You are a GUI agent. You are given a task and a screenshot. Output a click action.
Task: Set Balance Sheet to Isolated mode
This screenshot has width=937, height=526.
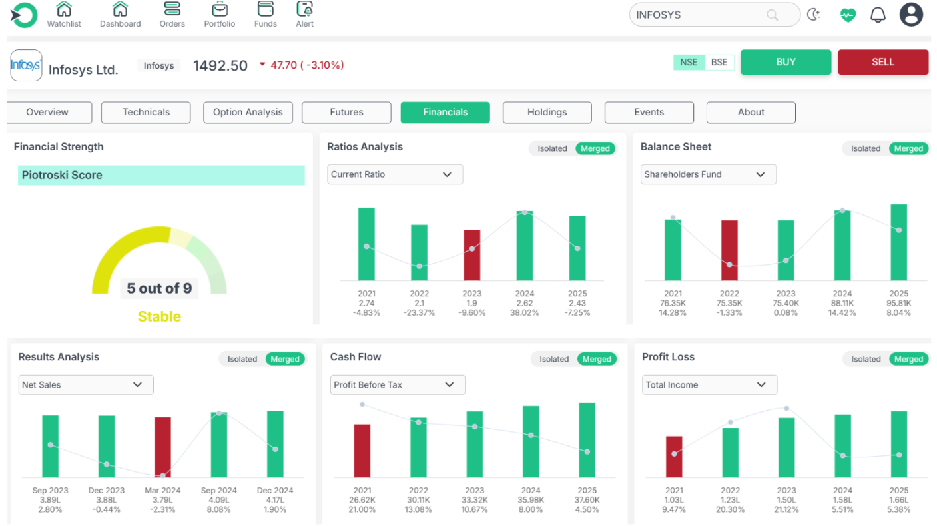[865, 148]
